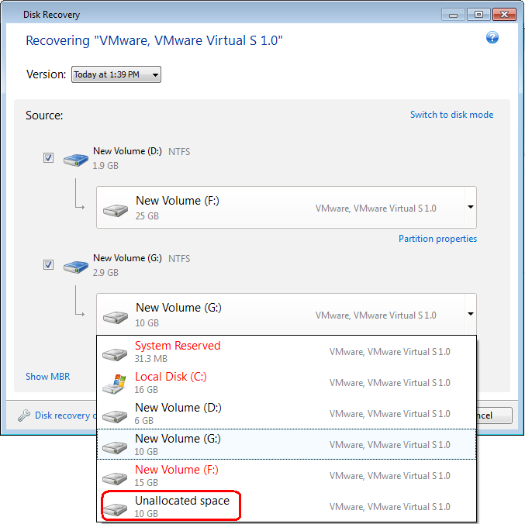The image size is (525, 524).
Task: Click the Windows drive icon for Local Disk (C:)
Action: (x=115, y=384)
